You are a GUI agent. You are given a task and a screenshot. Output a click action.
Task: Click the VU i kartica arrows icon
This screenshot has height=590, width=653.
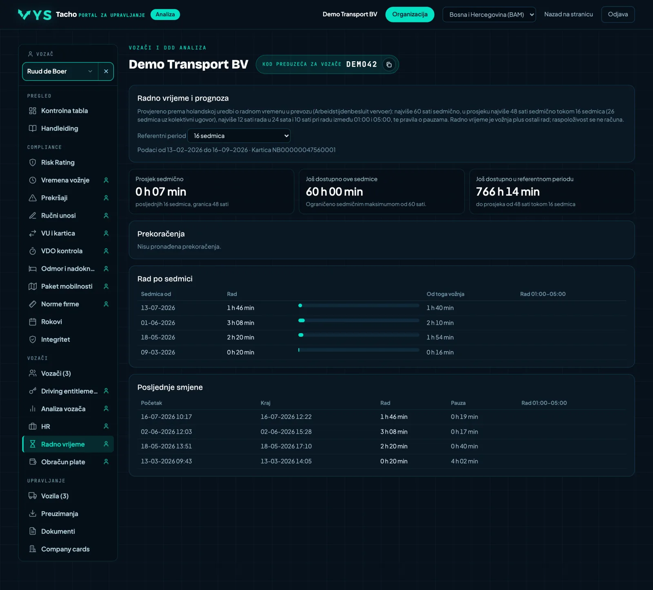[33, 233]
